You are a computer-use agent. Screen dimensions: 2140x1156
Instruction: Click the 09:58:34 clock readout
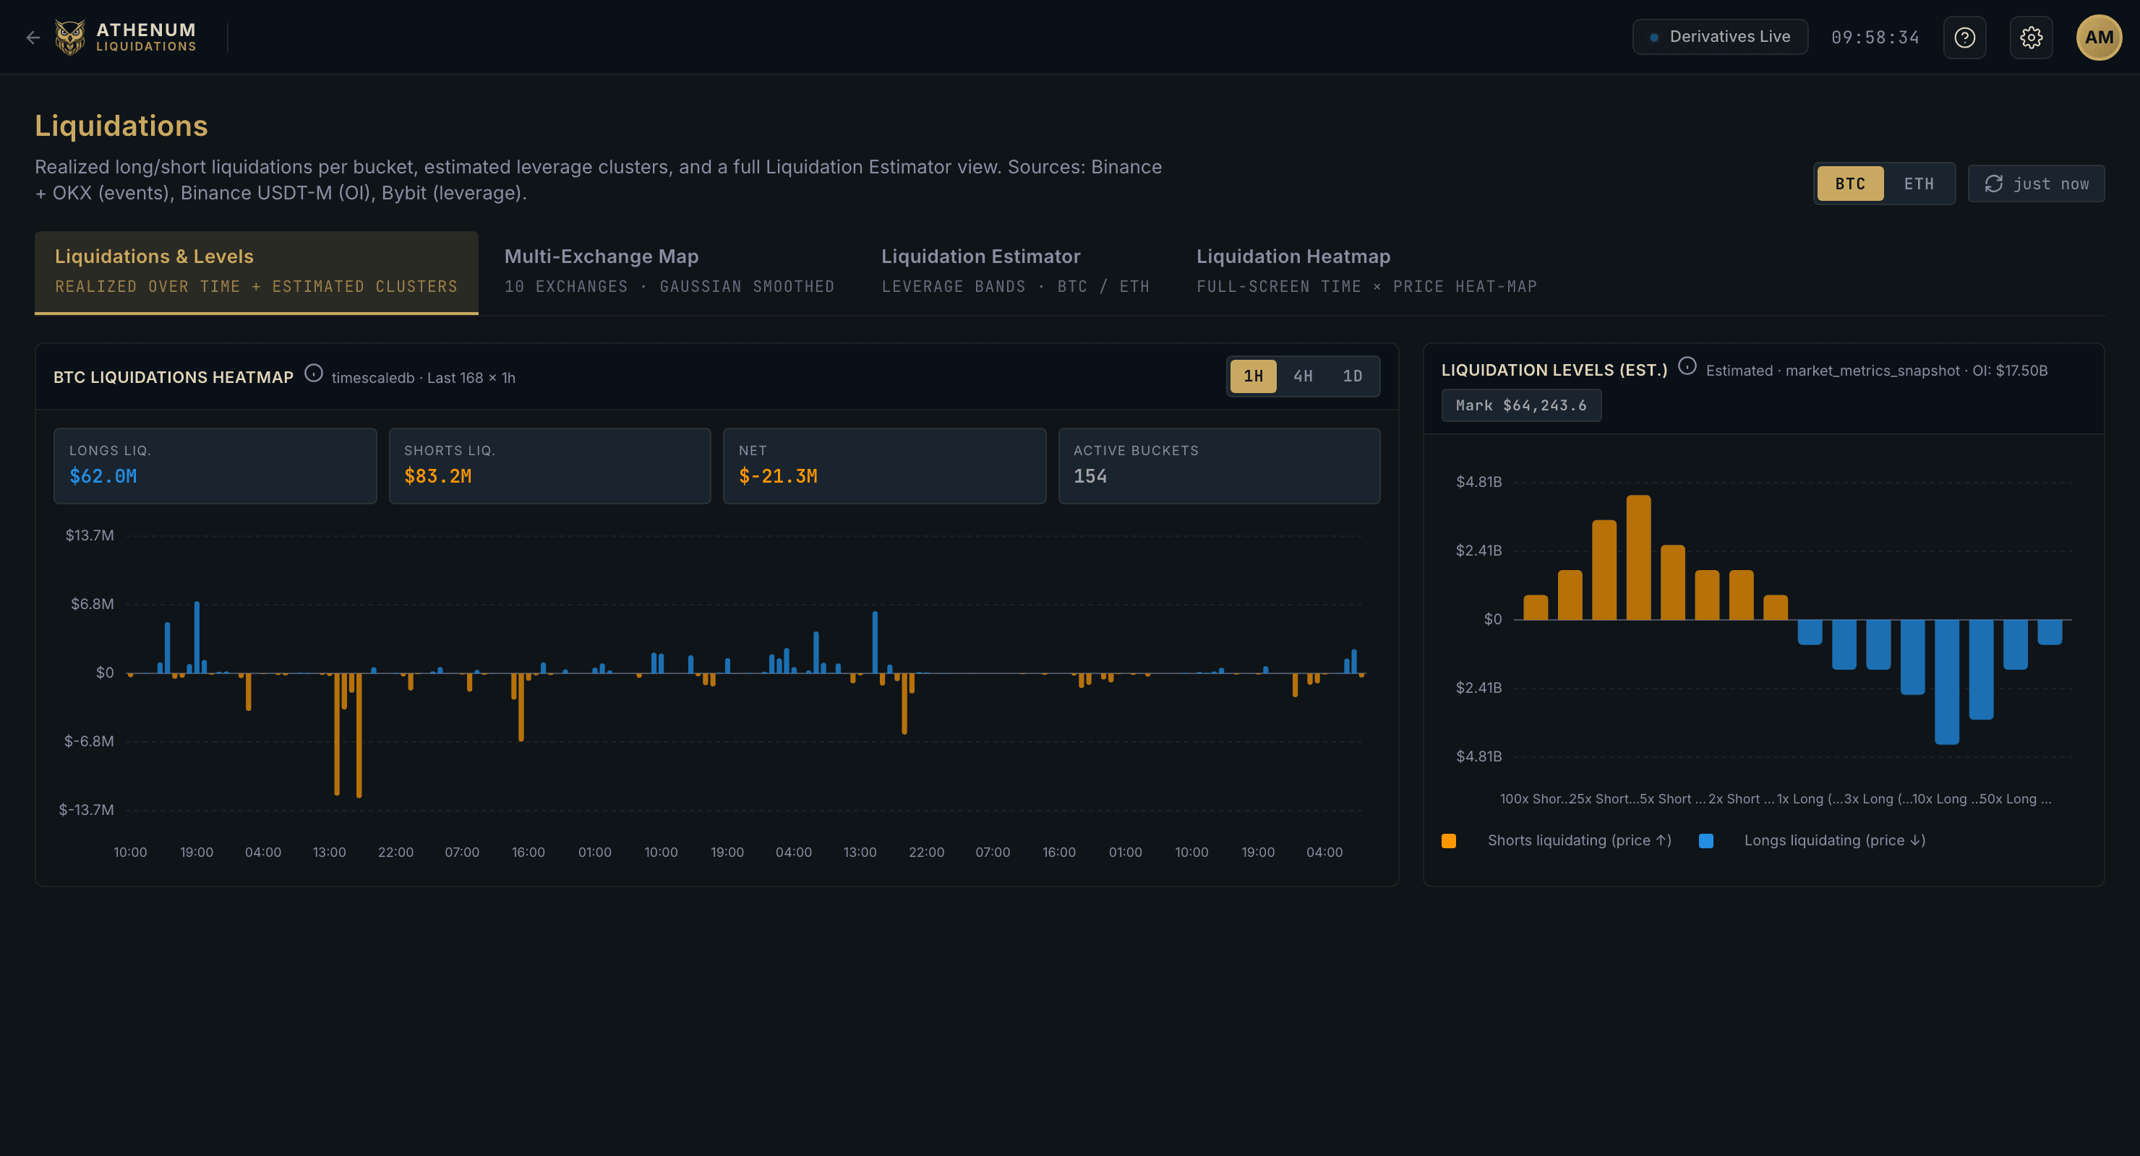coord(1875,38)
